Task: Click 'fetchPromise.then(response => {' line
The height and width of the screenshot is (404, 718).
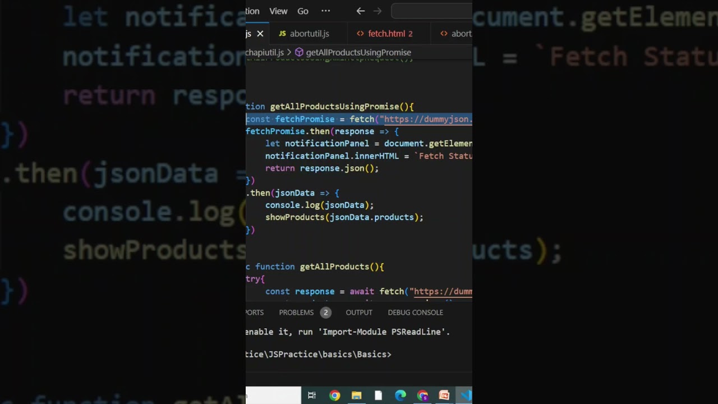Action: coord(323,131)
